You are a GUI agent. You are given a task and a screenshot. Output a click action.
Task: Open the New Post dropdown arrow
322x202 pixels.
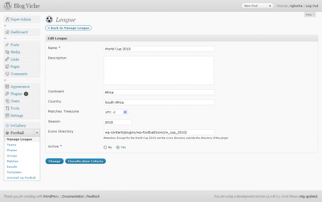pos(270,6)
